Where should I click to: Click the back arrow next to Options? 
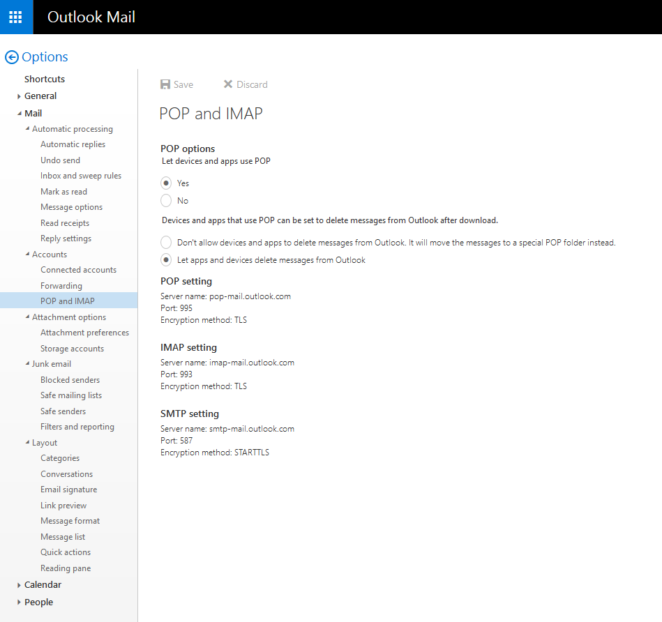pyautogui.click(x=11, y=57)
